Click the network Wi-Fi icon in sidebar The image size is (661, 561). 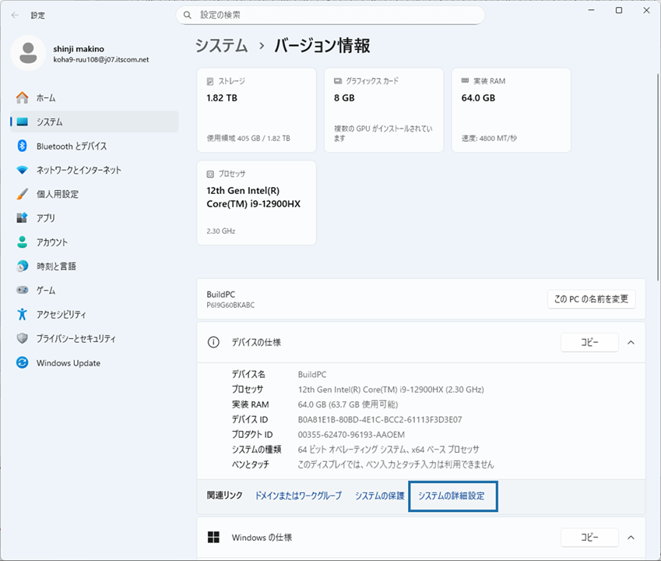click(23, 170)
